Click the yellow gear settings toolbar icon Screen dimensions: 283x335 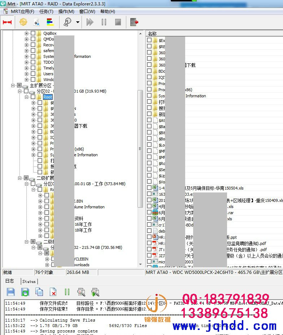(23, 22)
